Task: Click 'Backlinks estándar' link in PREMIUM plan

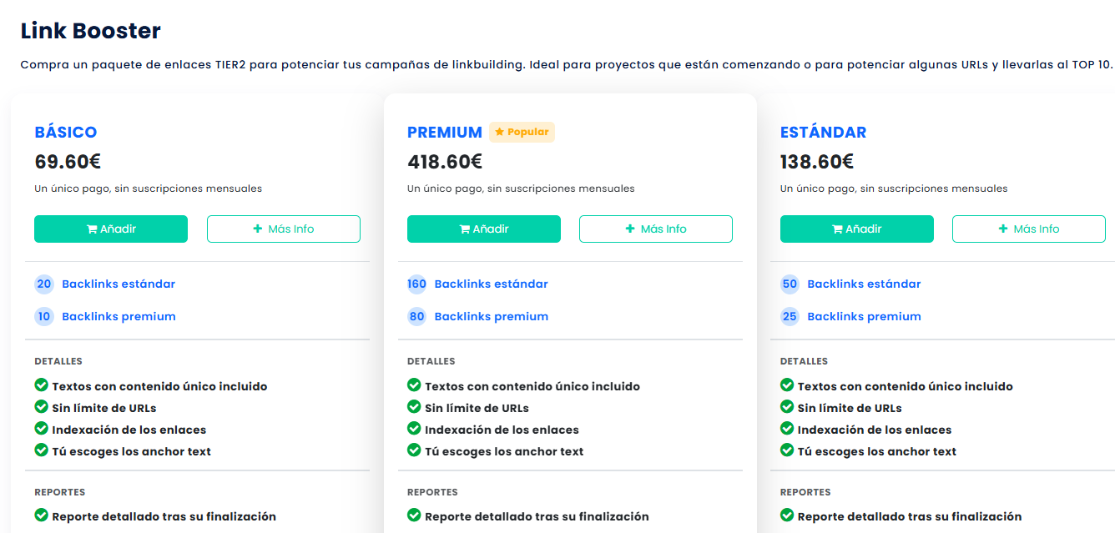Action: [x=491, y=284]
